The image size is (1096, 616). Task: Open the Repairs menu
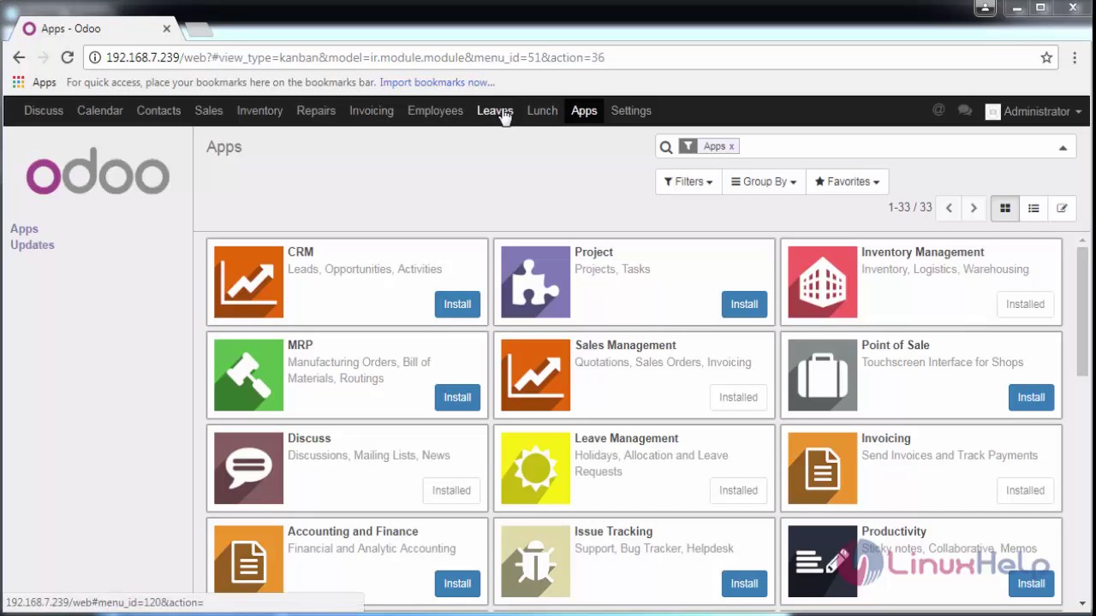316,110
